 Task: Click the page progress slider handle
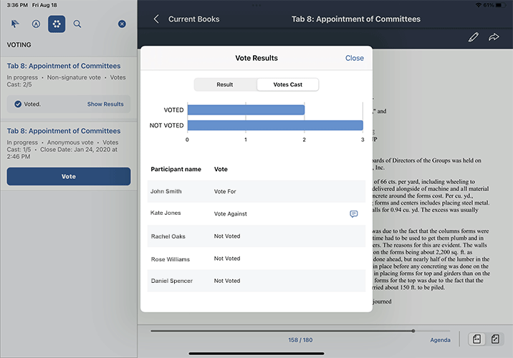[413, 331]
